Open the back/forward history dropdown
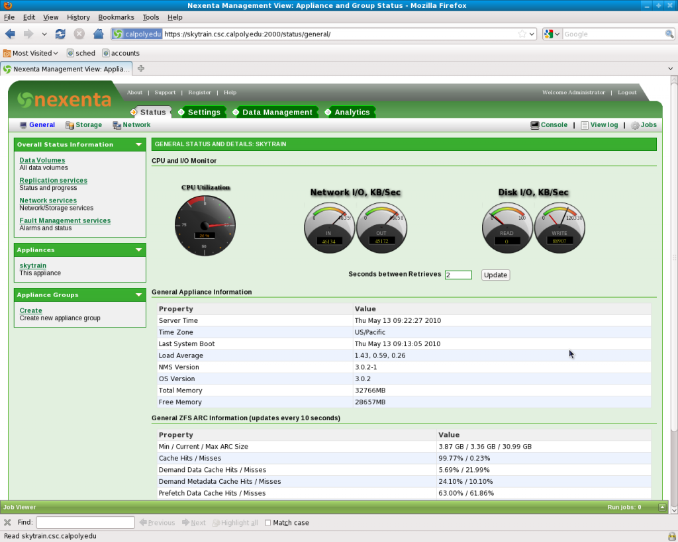 coord(44,34)
